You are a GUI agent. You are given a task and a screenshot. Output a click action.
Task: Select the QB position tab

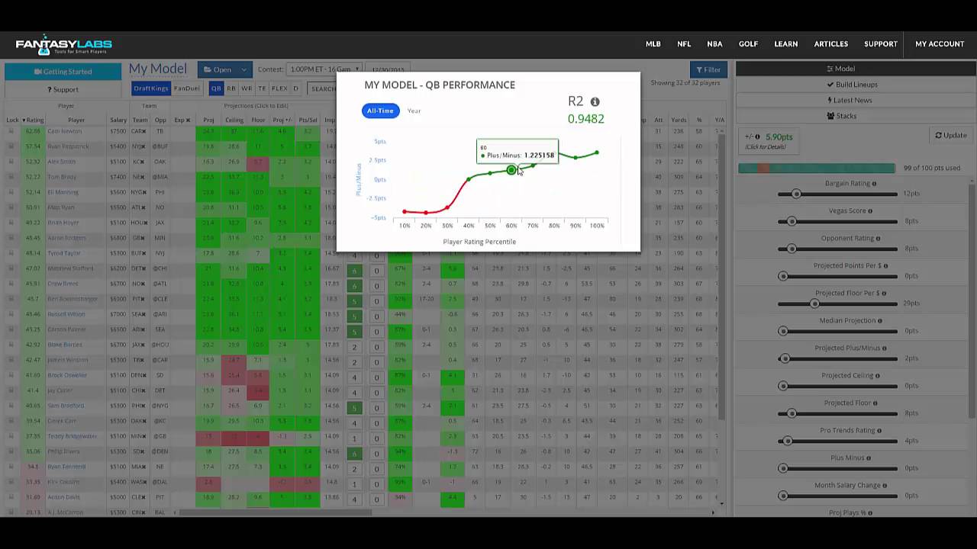tap(216, 88)
